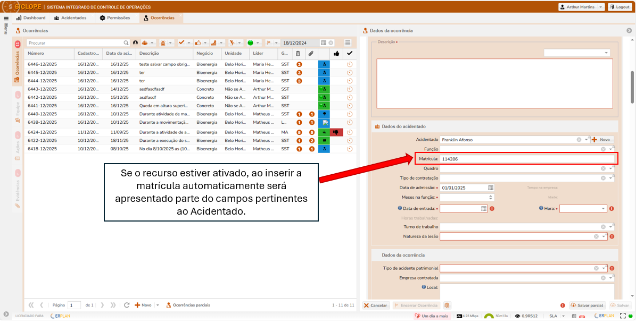
Task: Click clock status icon for occurrence 6446-12/2025
Action: pyautogui.click(x=350, y=64)
